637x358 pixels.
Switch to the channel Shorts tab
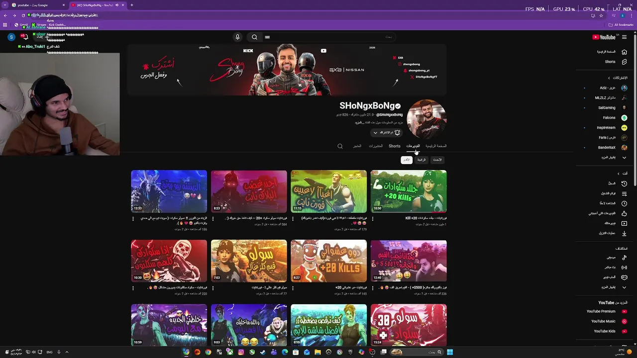[x=394, y=146]
